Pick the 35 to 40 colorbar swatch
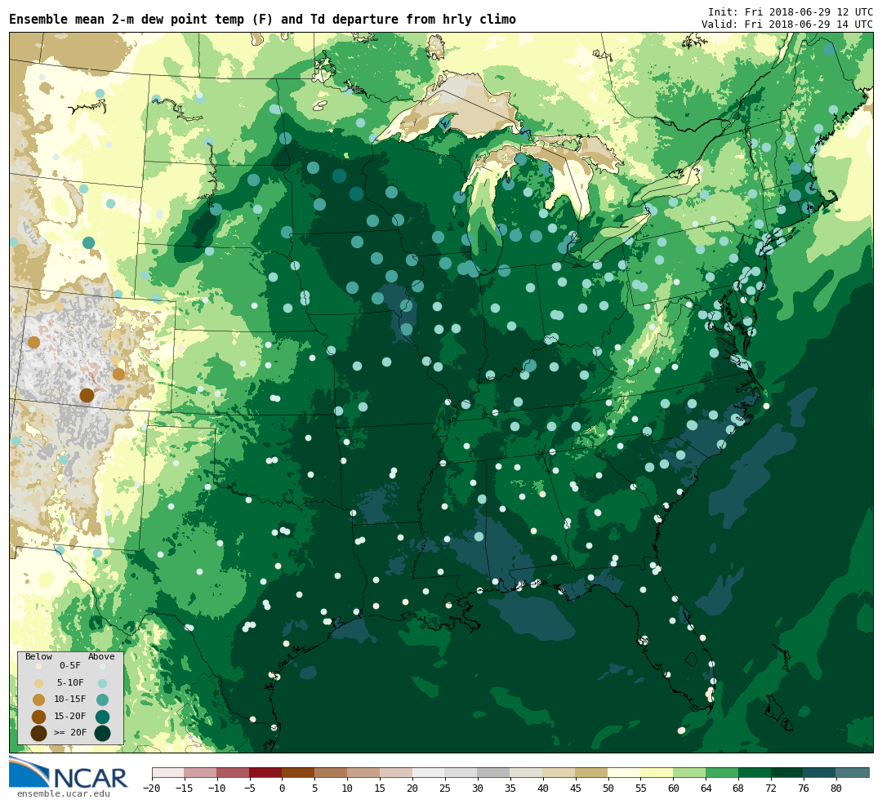 coord(527,772)
